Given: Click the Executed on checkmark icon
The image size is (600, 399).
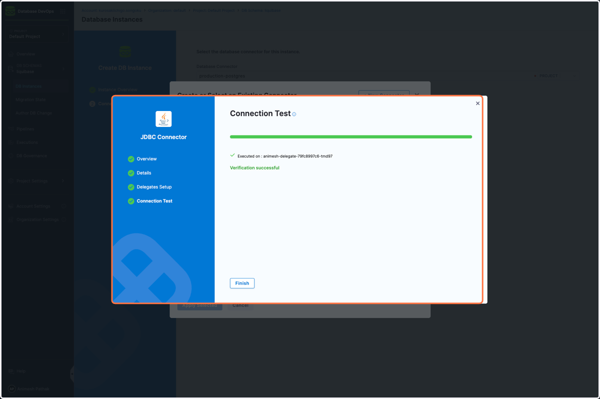Looking at the screenshot, I should (x=232, y=155).
